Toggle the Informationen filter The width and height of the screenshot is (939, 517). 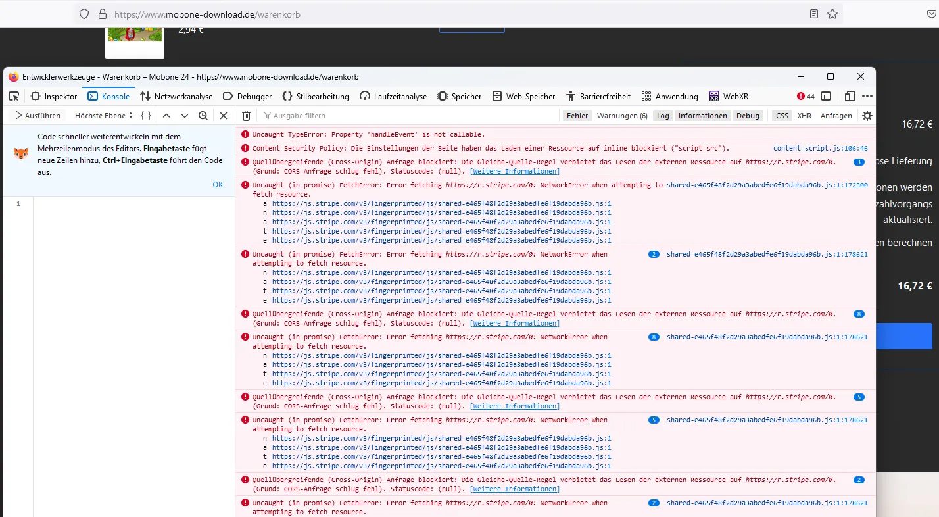click(x=703, y=116)
